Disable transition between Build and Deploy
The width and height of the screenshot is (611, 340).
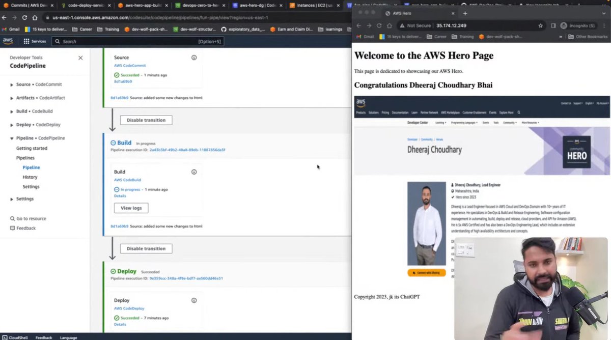click(146, 248)
